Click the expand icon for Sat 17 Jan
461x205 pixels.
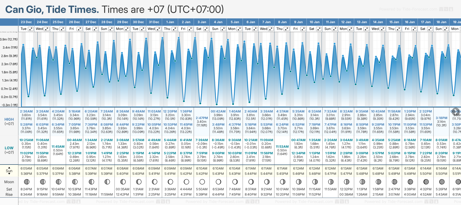[x=430, y=29]
